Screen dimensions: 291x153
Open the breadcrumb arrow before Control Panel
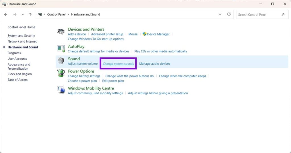coord(45,14)
